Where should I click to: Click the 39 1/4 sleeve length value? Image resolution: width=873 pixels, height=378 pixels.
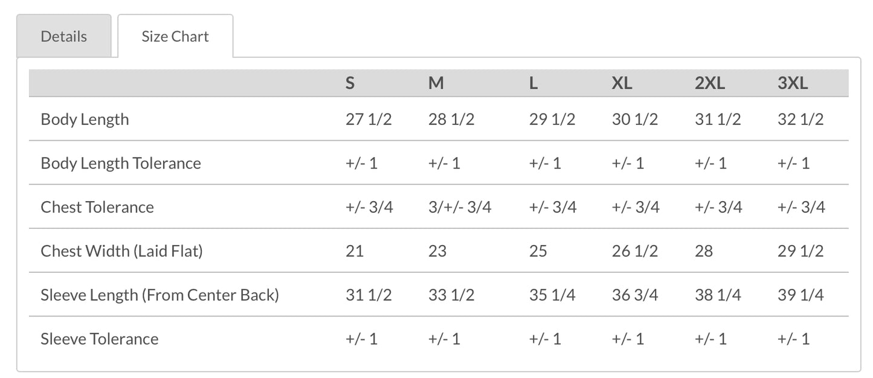tap(801, 295)
